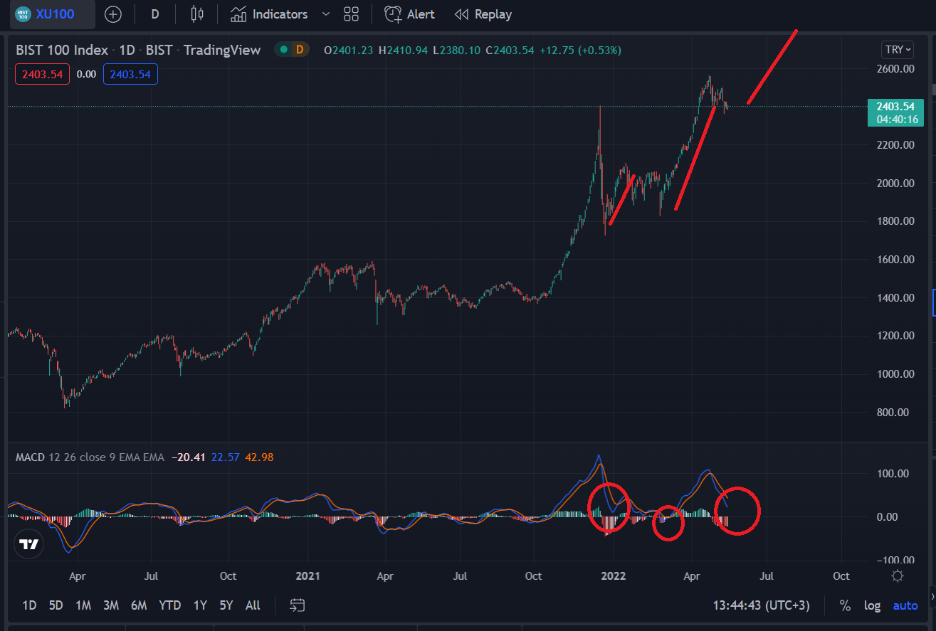This screenshot has width=936, height=631.
Task: Select the 5Y date range
Action: (226, 605)
